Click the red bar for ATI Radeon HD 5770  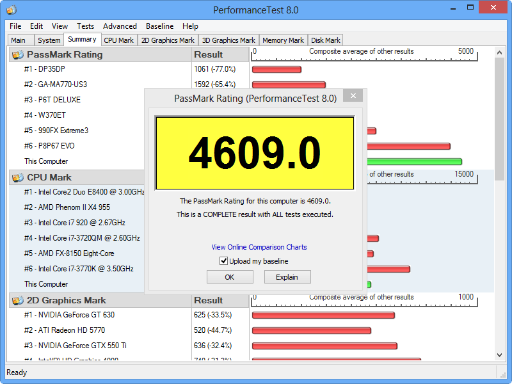pyautogui.click(x=312, y=330)
